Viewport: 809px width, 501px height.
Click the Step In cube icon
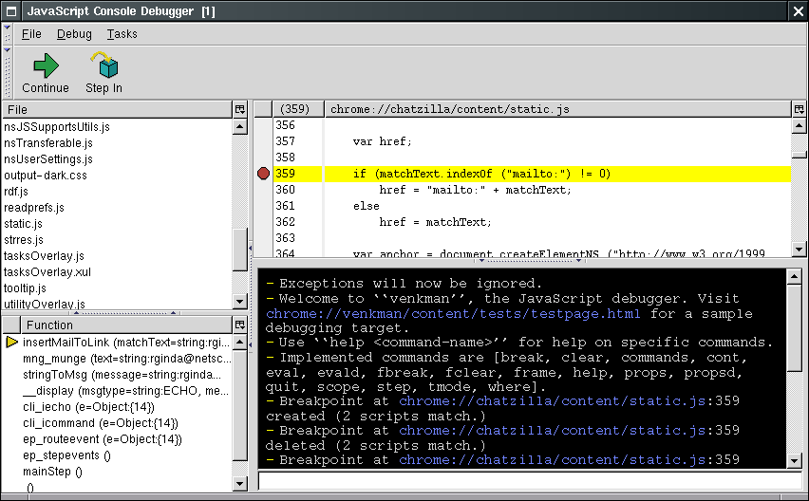tap(103, 65)
